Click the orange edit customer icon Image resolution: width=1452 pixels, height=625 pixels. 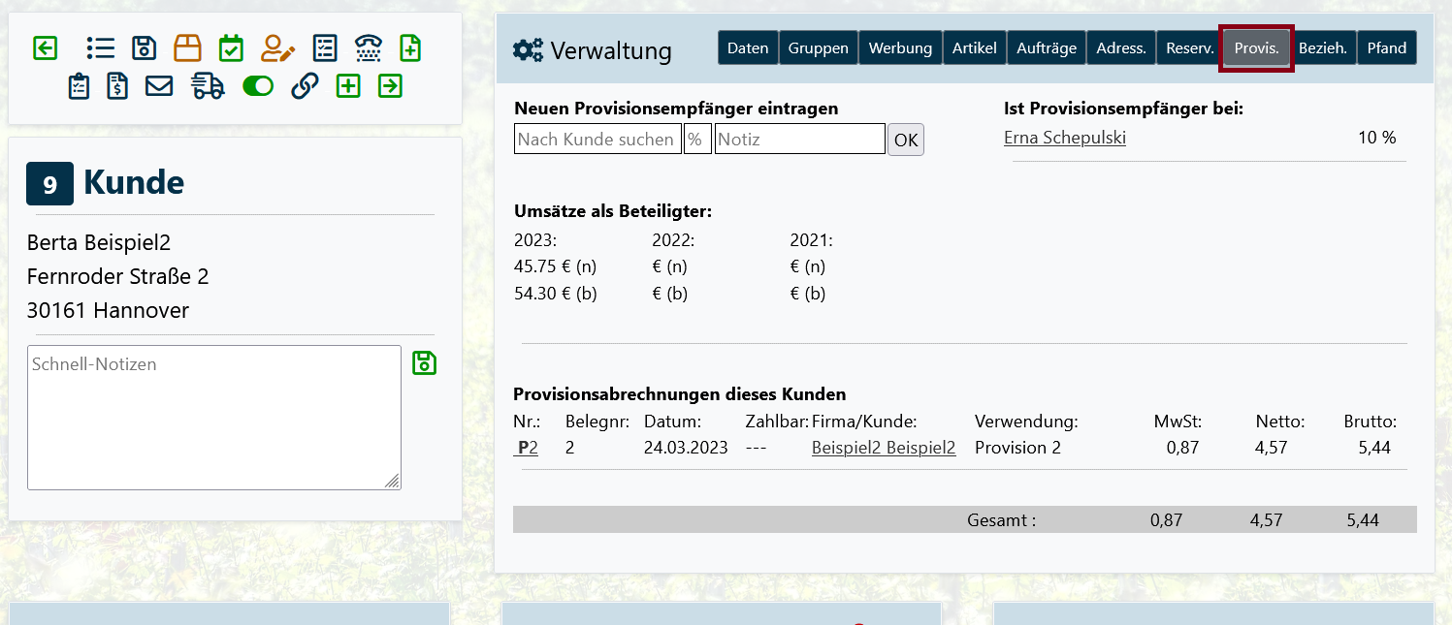[277, 47]
